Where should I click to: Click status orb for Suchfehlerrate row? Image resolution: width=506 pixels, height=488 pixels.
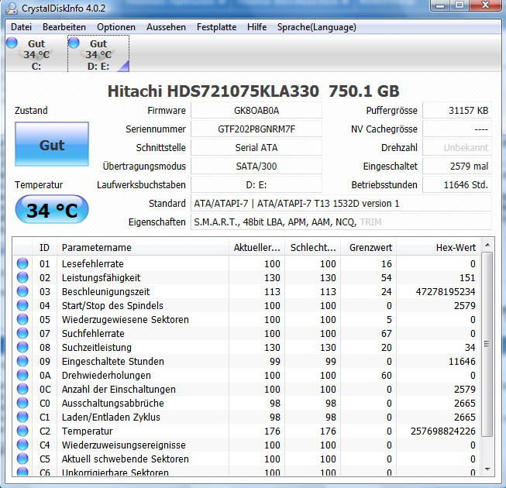22,333
